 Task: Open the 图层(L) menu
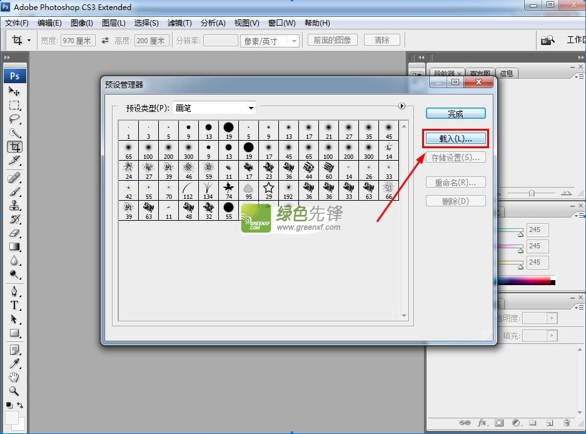pyautogui.click(x=114, y=23)
